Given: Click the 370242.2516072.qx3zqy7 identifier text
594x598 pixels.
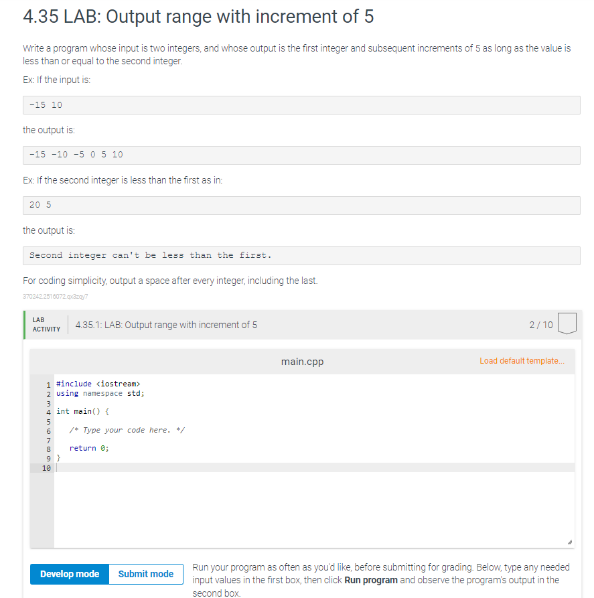Looking at the screenshot, I should point(54,295).
